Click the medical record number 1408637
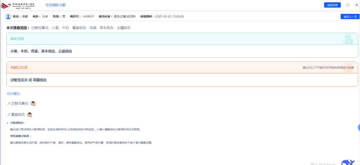Viewport: 360px width, 165px height. click(x=87, y=16)
